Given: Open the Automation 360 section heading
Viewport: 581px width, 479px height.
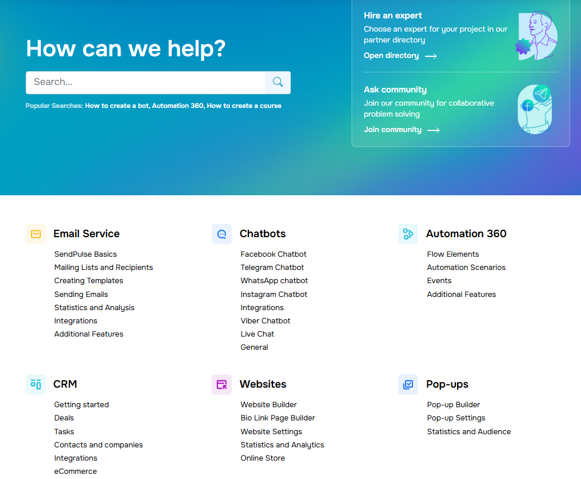Looking at the screenshot, I should click(x=466, y=234).
